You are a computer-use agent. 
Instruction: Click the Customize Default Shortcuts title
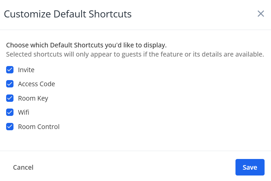coord(68,14)
